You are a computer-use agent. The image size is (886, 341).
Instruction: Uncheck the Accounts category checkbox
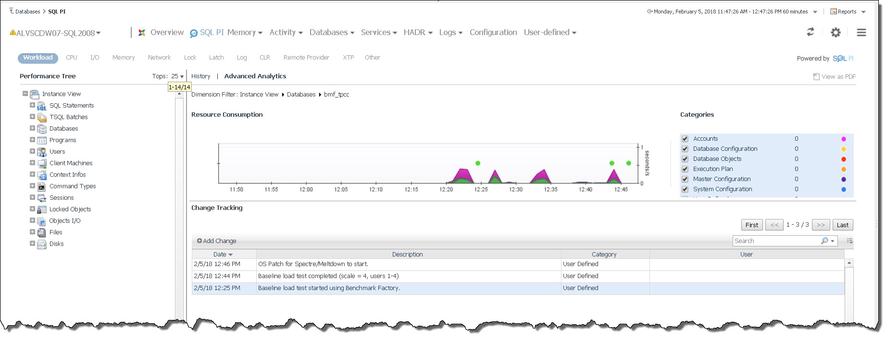(x=685, y=139)
